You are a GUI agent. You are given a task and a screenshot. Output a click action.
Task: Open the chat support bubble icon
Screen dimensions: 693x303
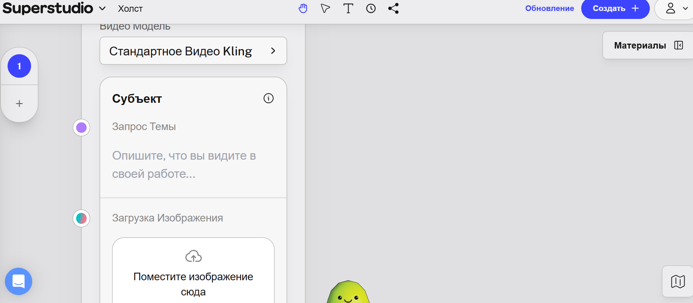pos(19,281)
